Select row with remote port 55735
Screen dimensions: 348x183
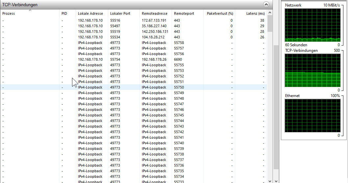click(134, 171)
